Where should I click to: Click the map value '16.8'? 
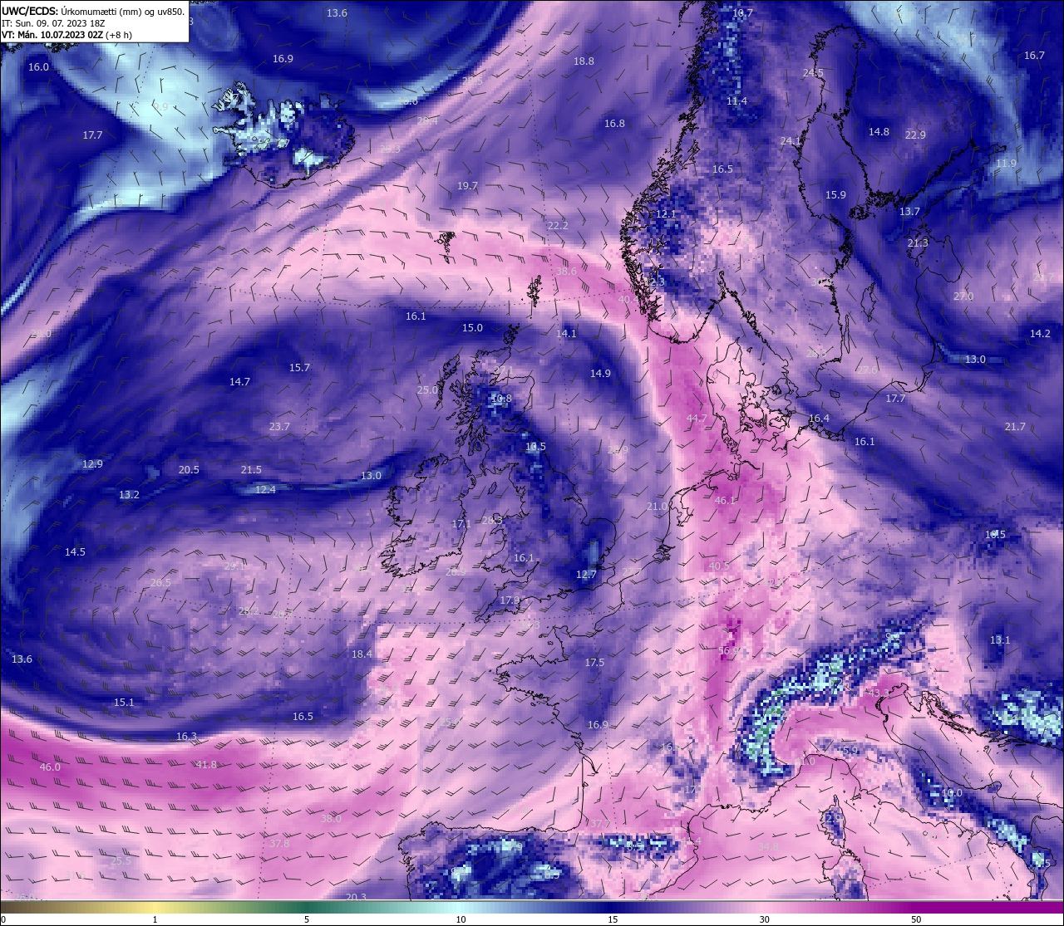[x=614, y=123]
